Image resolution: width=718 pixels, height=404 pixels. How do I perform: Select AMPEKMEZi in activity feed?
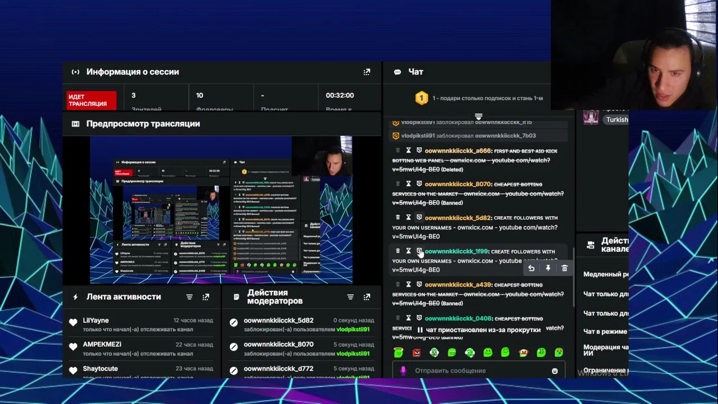tap(102, 344)
